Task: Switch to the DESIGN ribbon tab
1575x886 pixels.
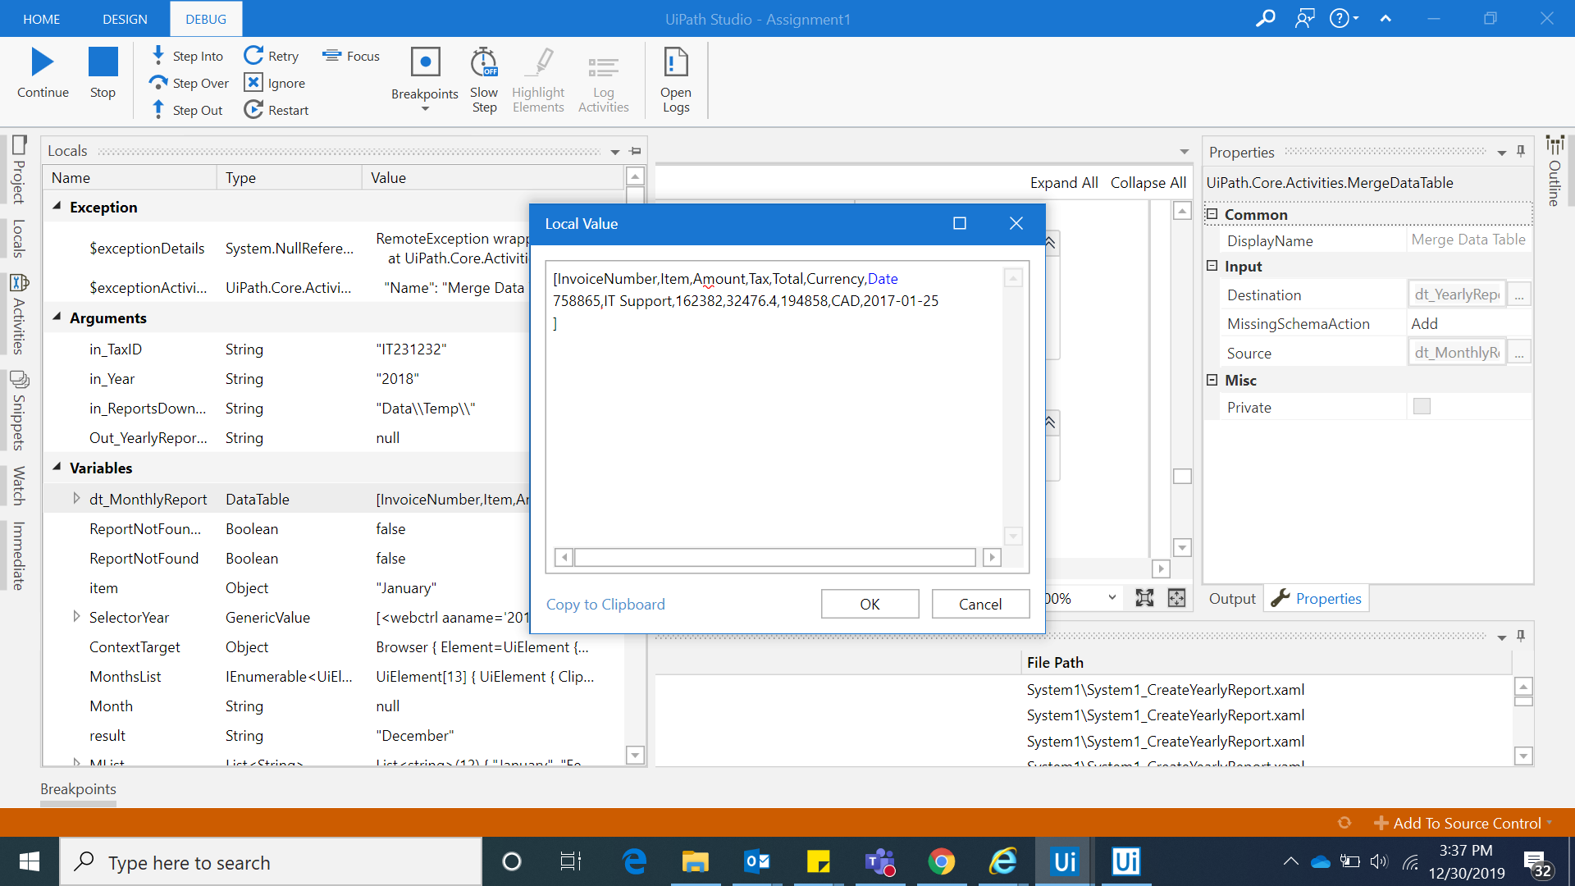Action: (125, 19)
